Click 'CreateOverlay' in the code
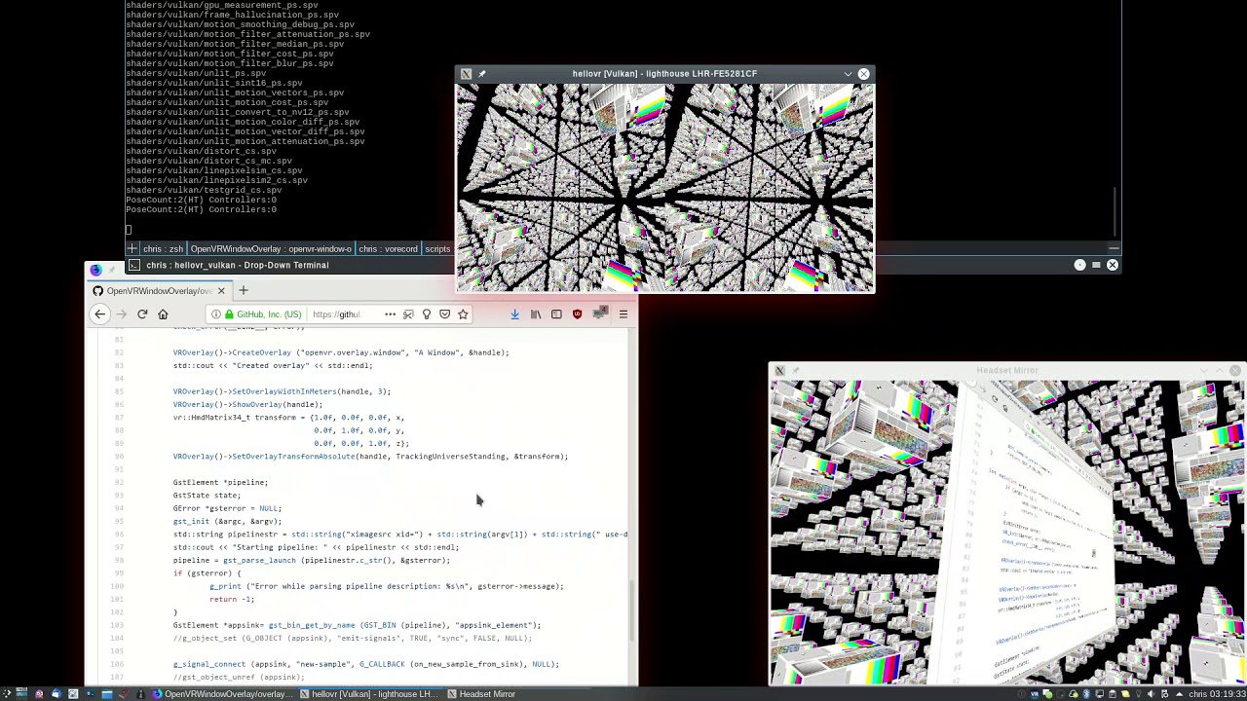The width and height of the screenshot is (1247, 701). click(x=262, y=352)
